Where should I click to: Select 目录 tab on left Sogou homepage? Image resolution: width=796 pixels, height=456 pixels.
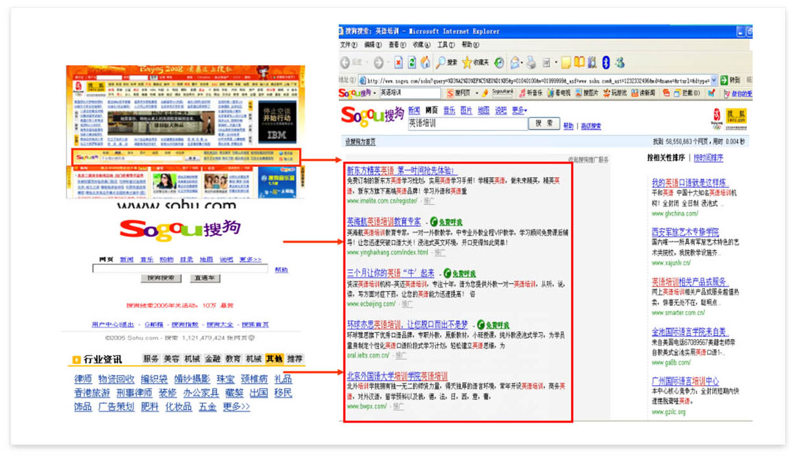(x=186, y=260)
